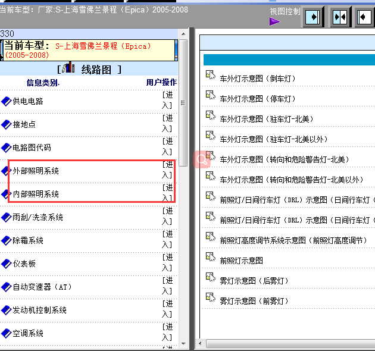Screen dimensions: 375x351
Task: Click the diagram icon for 车外灯示意图（倒车灯）
Action: 211,75
